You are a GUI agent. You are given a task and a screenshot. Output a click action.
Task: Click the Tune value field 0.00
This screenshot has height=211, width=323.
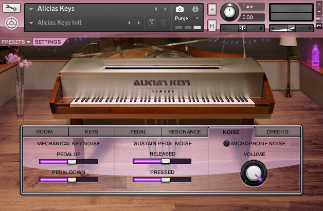coord(251,17)
